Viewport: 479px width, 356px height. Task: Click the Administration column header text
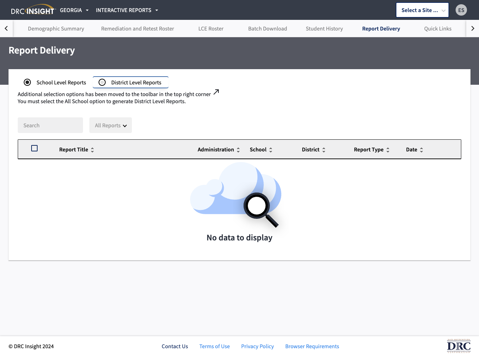pos(216,150)
